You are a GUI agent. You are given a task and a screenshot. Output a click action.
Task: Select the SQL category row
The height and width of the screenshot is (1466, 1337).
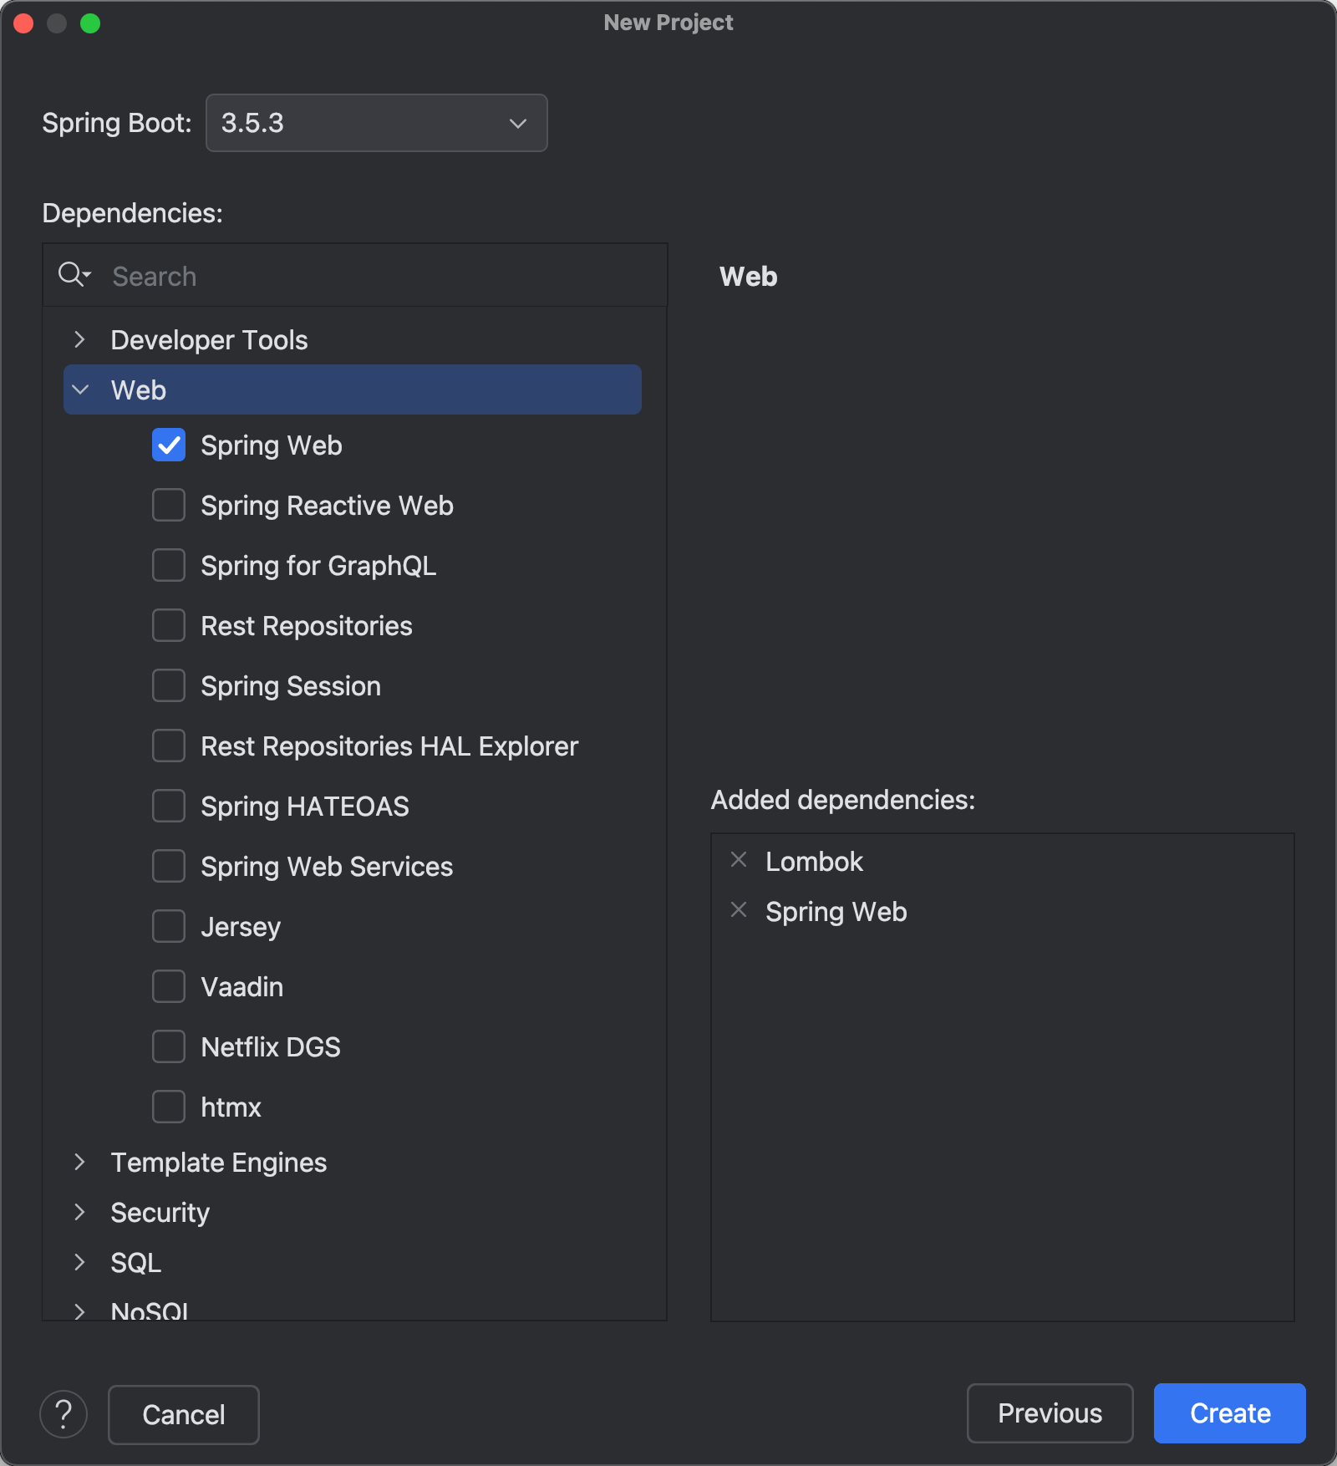pos(136,1263)
